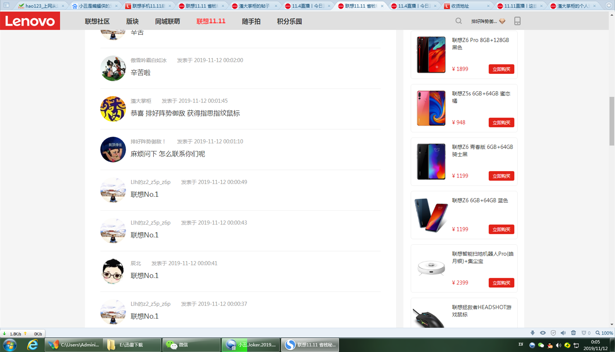615x352 pixels.
Task: Click the 联想Z5s 蜜恋橘 phone image
Action: coord(431,108)
